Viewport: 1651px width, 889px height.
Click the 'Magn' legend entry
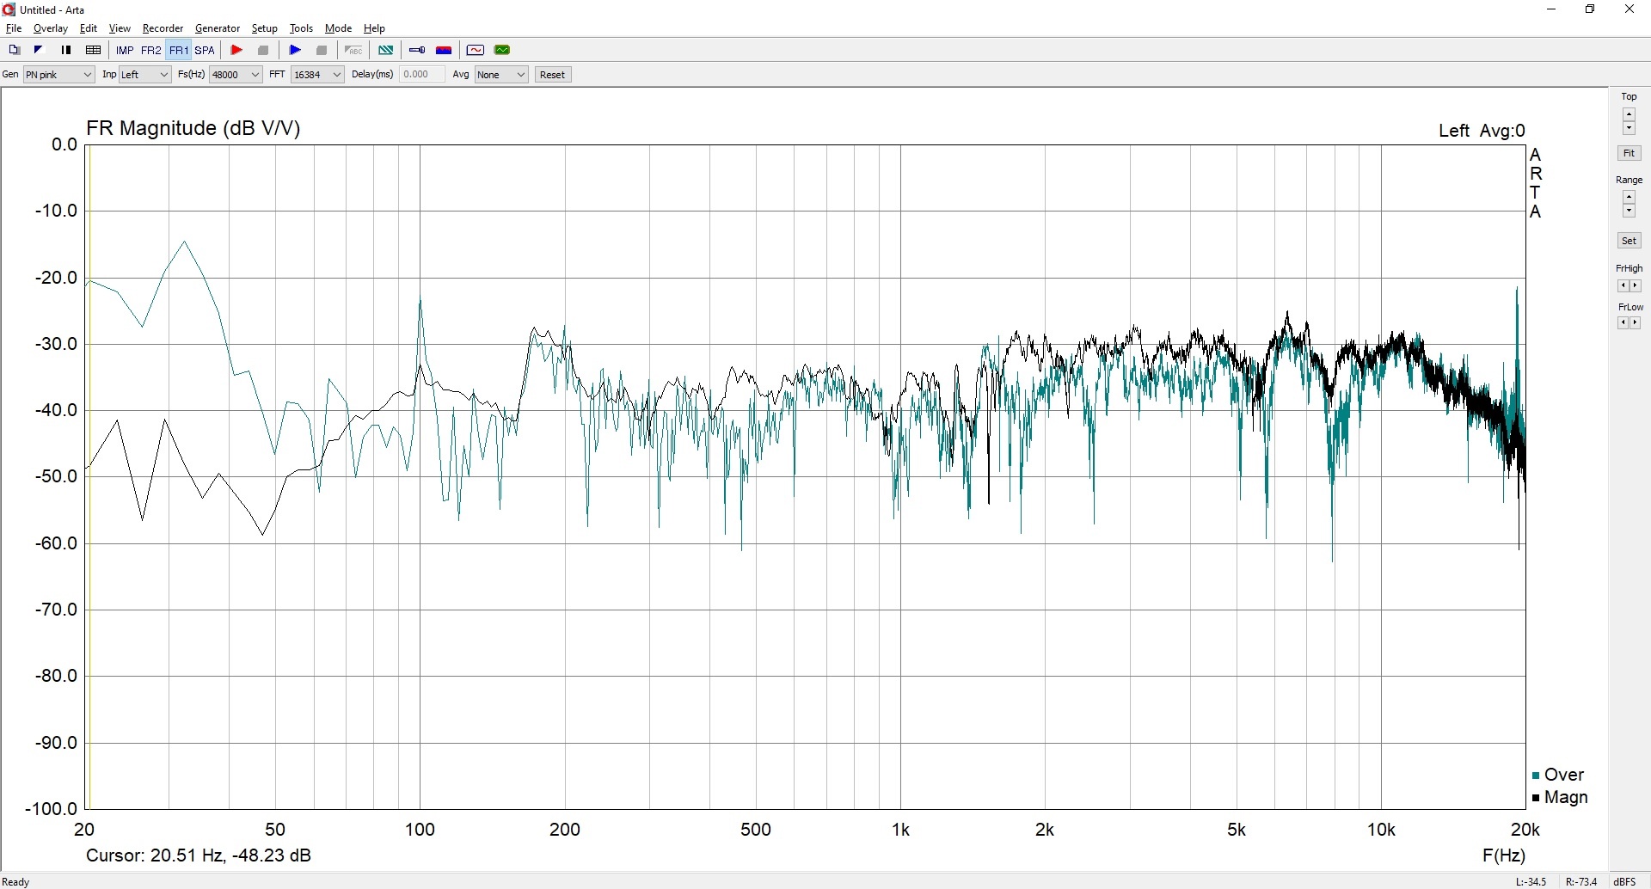tap(1560, 798)
